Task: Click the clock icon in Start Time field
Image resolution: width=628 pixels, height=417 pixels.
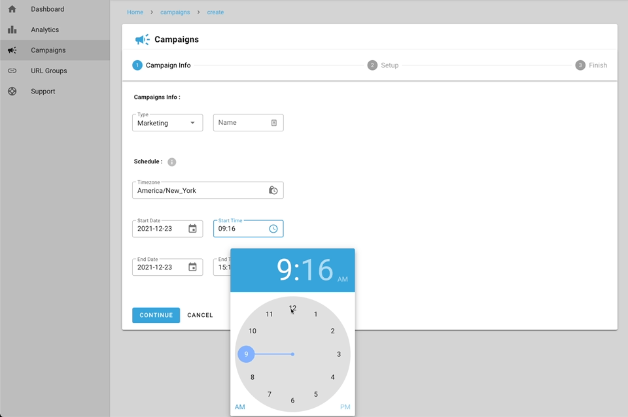Action: coord(274,229)
